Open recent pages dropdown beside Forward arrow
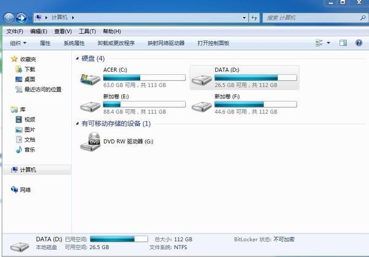Image resolution: width=369 pixels, height=257 pixels. pyautogui.click(x=30, y=18)
